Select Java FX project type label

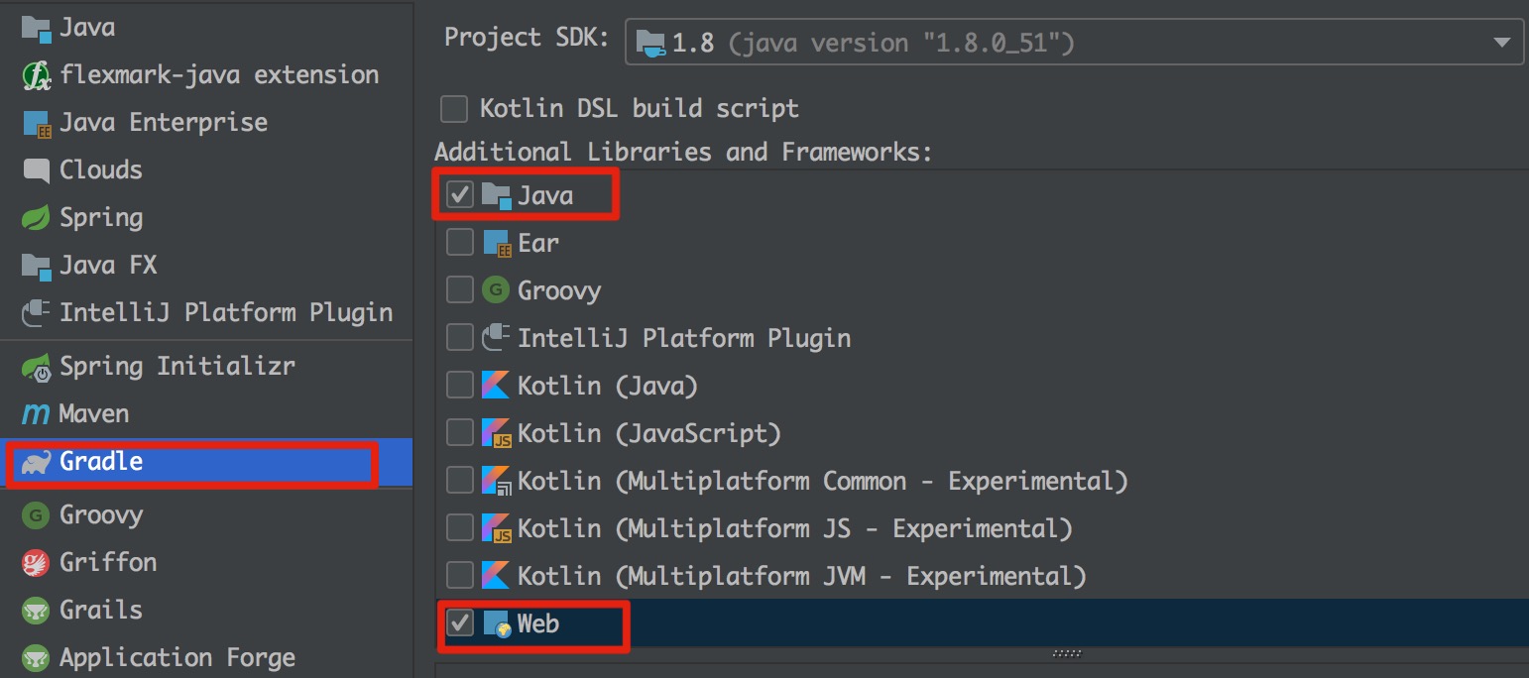[108, 266]
